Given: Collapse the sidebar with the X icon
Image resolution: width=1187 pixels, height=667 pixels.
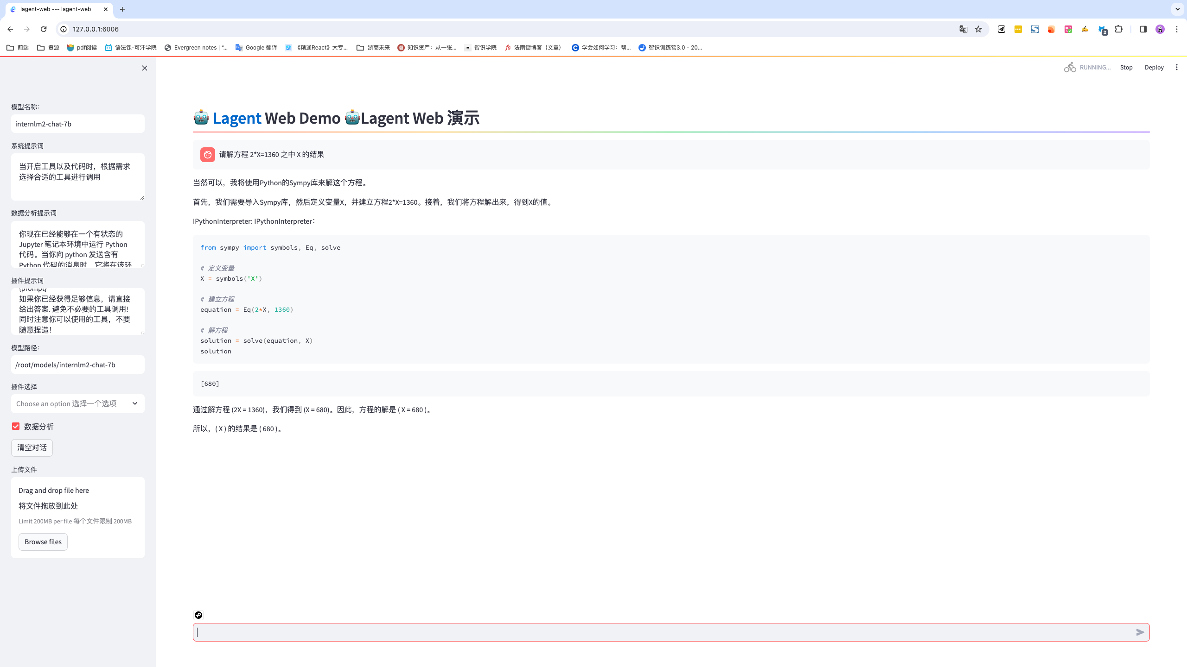Looking at the screenshot, I should coord(145,68).
